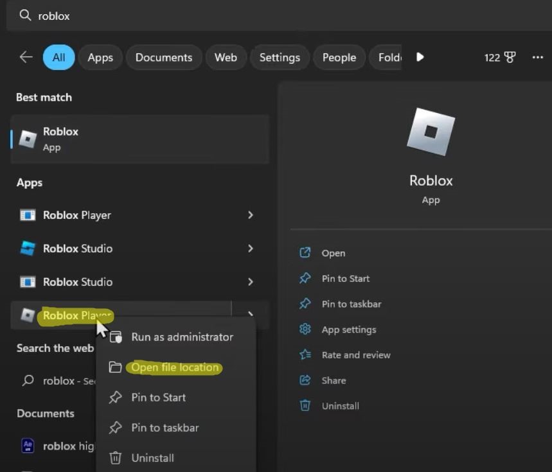Click Pin to Start in the preview pane
Viewport: 552px width, 472px height.
point(345,279)
